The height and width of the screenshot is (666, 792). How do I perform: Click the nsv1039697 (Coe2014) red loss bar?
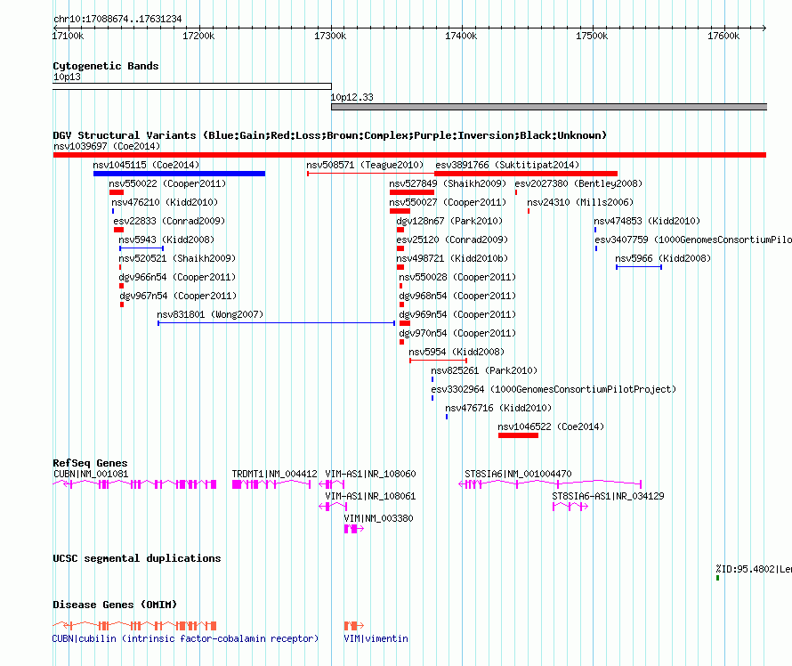point(409,155)
